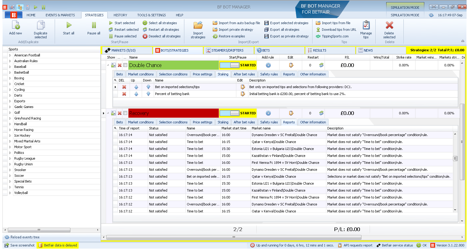Switch to the RESULTS tab
The image size is (469, 251).
(330, 50)
